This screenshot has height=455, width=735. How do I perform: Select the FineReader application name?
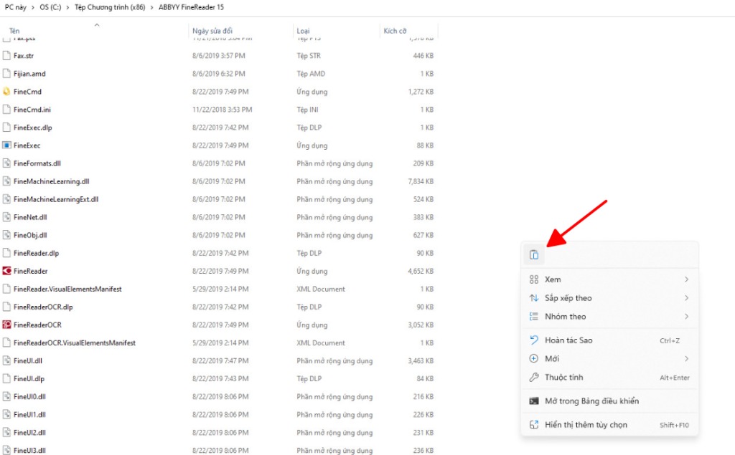pyautogui.click(x=30, y=271)
